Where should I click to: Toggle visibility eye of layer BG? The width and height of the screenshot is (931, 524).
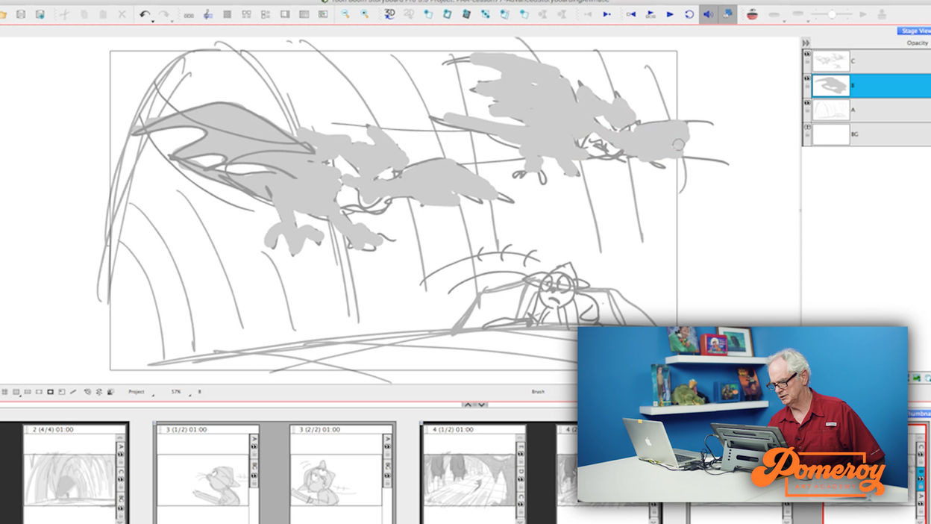pyautogui.click(x=806, y=128)
